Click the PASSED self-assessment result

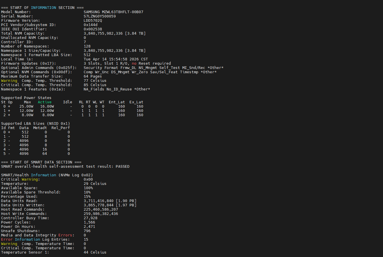(122, 167)
